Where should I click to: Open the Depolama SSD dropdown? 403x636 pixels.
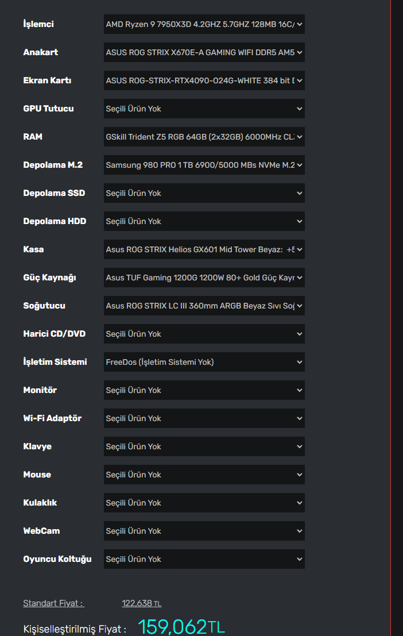[x=204, y=193]
